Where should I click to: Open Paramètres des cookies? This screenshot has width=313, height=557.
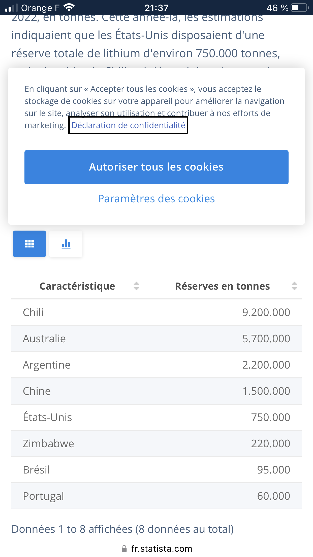coord(156,199)
